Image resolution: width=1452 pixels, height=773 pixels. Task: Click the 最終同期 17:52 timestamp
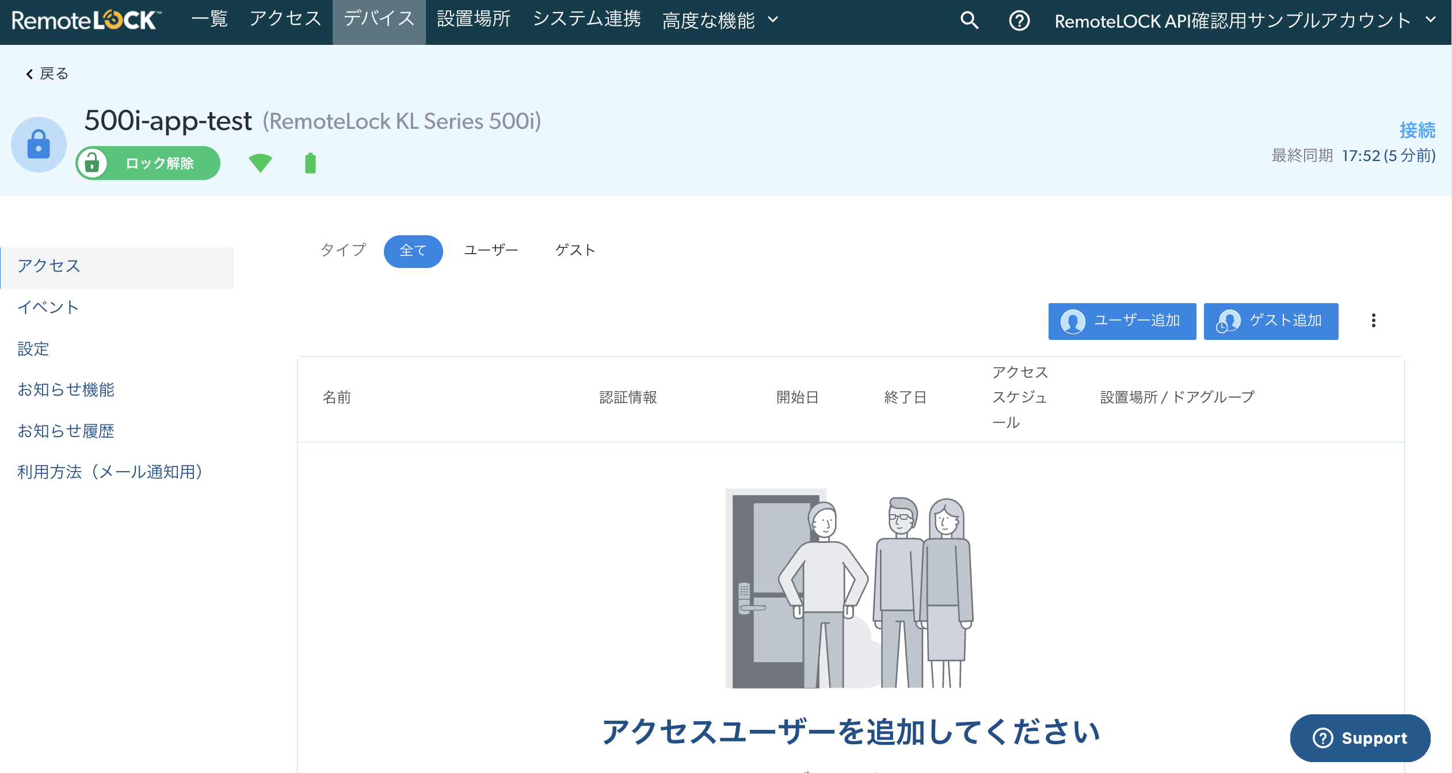tap(1354, 156)
